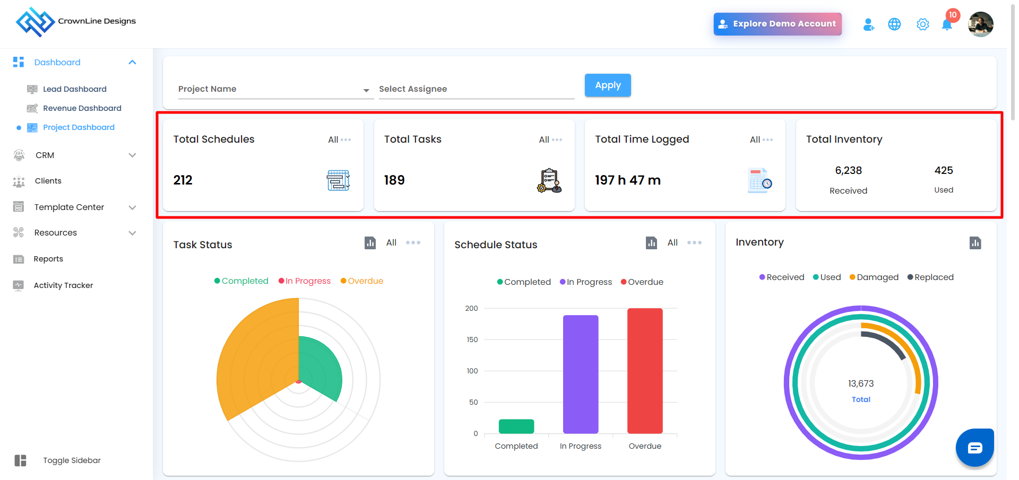Open the Project Name dropdown
1019x480 pixels.
pos(275,89)
